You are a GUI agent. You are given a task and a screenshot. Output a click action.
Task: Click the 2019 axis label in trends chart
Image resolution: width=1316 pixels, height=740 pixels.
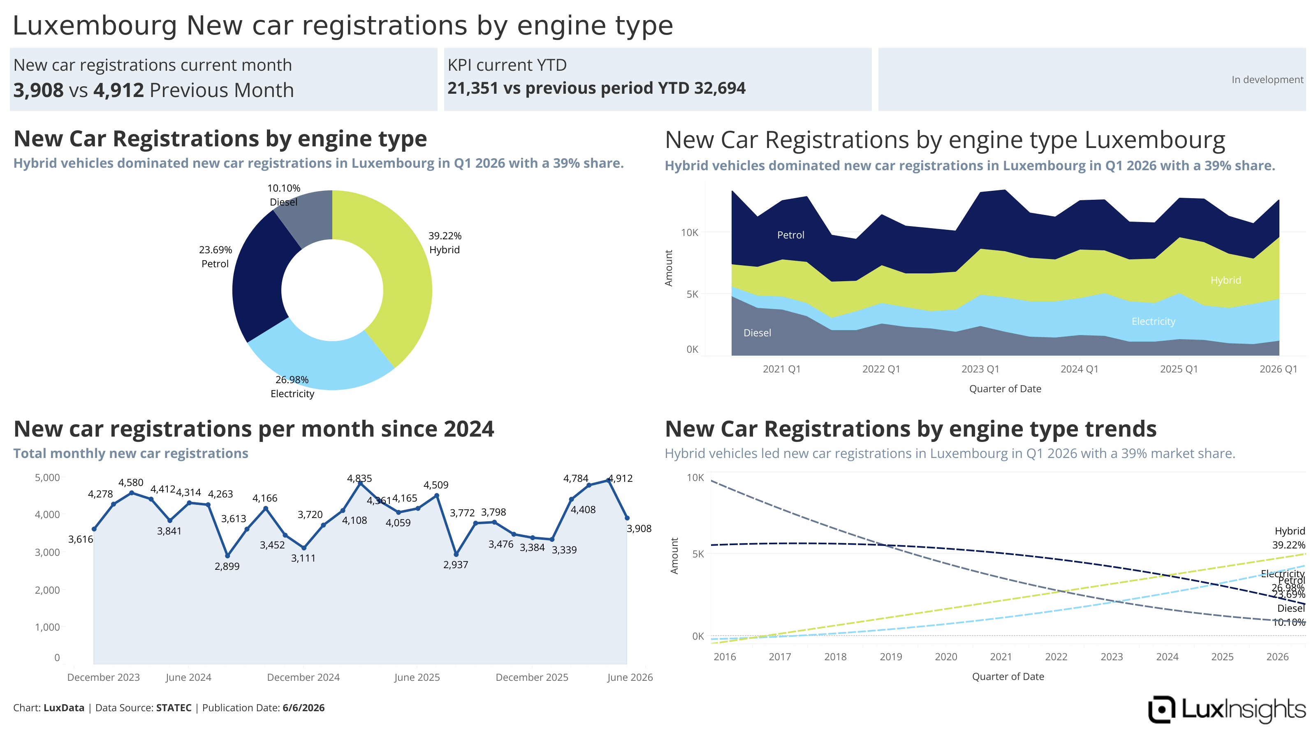coord(891,657)
